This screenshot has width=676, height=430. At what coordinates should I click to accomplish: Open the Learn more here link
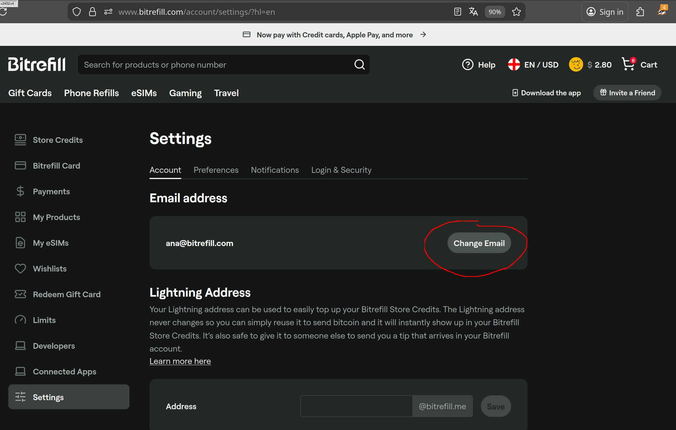(x=180, y=361)
